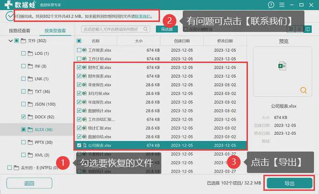
Task: Check the PPTX (30) category checkbox
Action: 23,142
